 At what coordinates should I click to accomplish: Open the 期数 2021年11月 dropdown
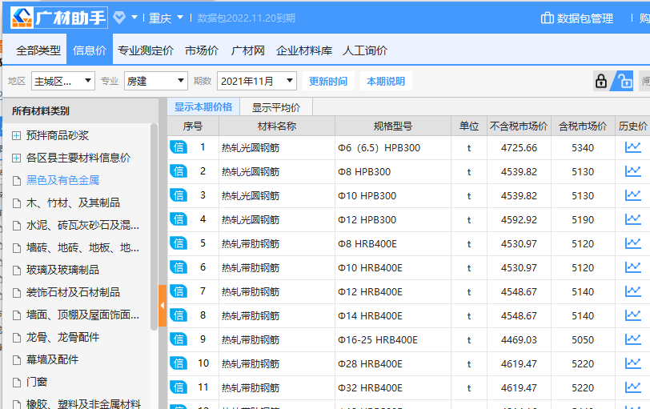(x=257, y=81)
